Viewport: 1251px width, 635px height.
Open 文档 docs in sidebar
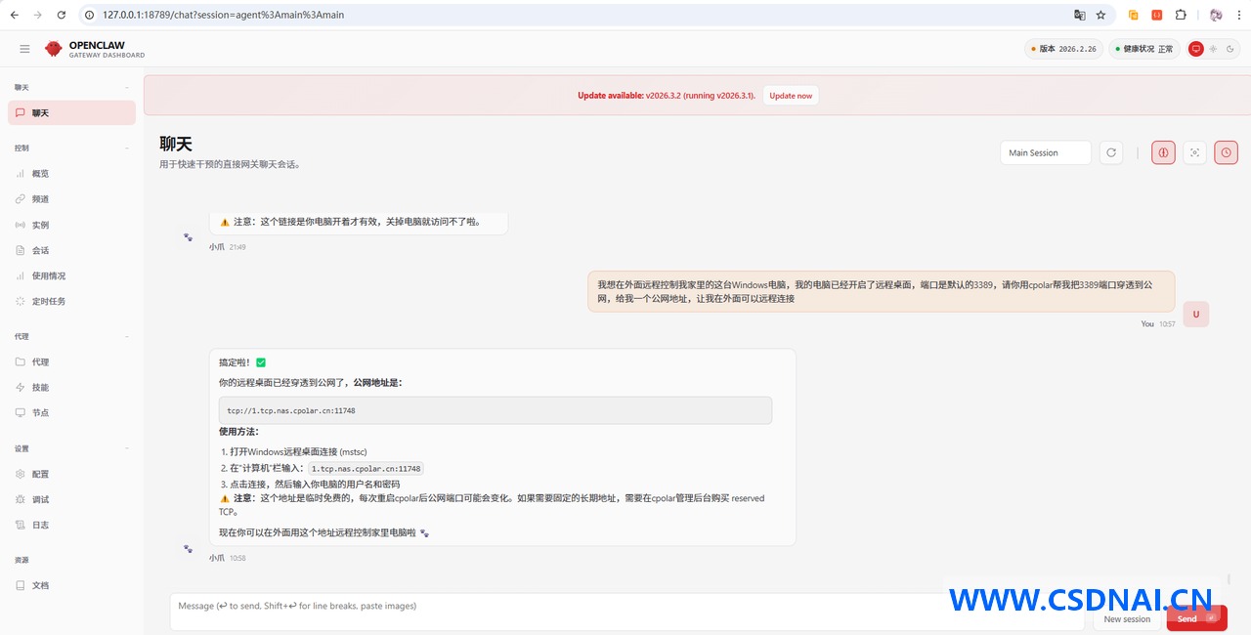[x=71, y=585]
